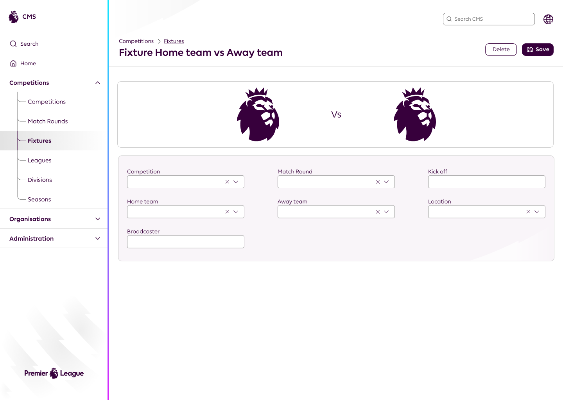Clear the Away team field with X
This screenshot has height=400, width=563.
(378, 212)
